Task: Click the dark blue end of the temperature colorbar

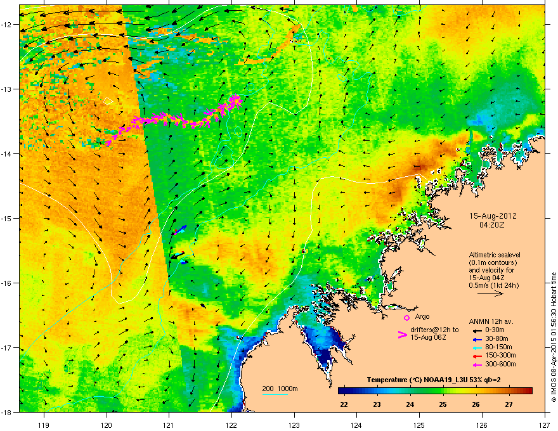Action: click(x=342, y=390)
